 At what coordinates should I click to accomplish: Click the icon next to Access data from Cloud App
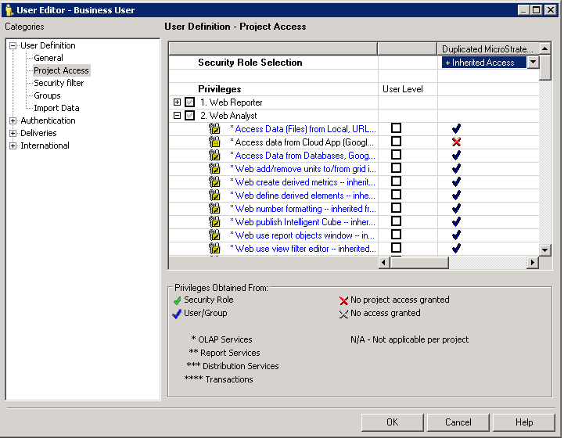214,142
